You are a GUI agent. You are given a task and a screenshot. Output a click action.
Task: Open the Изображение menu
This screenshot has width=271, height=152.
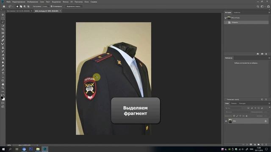tap(33, 2)
